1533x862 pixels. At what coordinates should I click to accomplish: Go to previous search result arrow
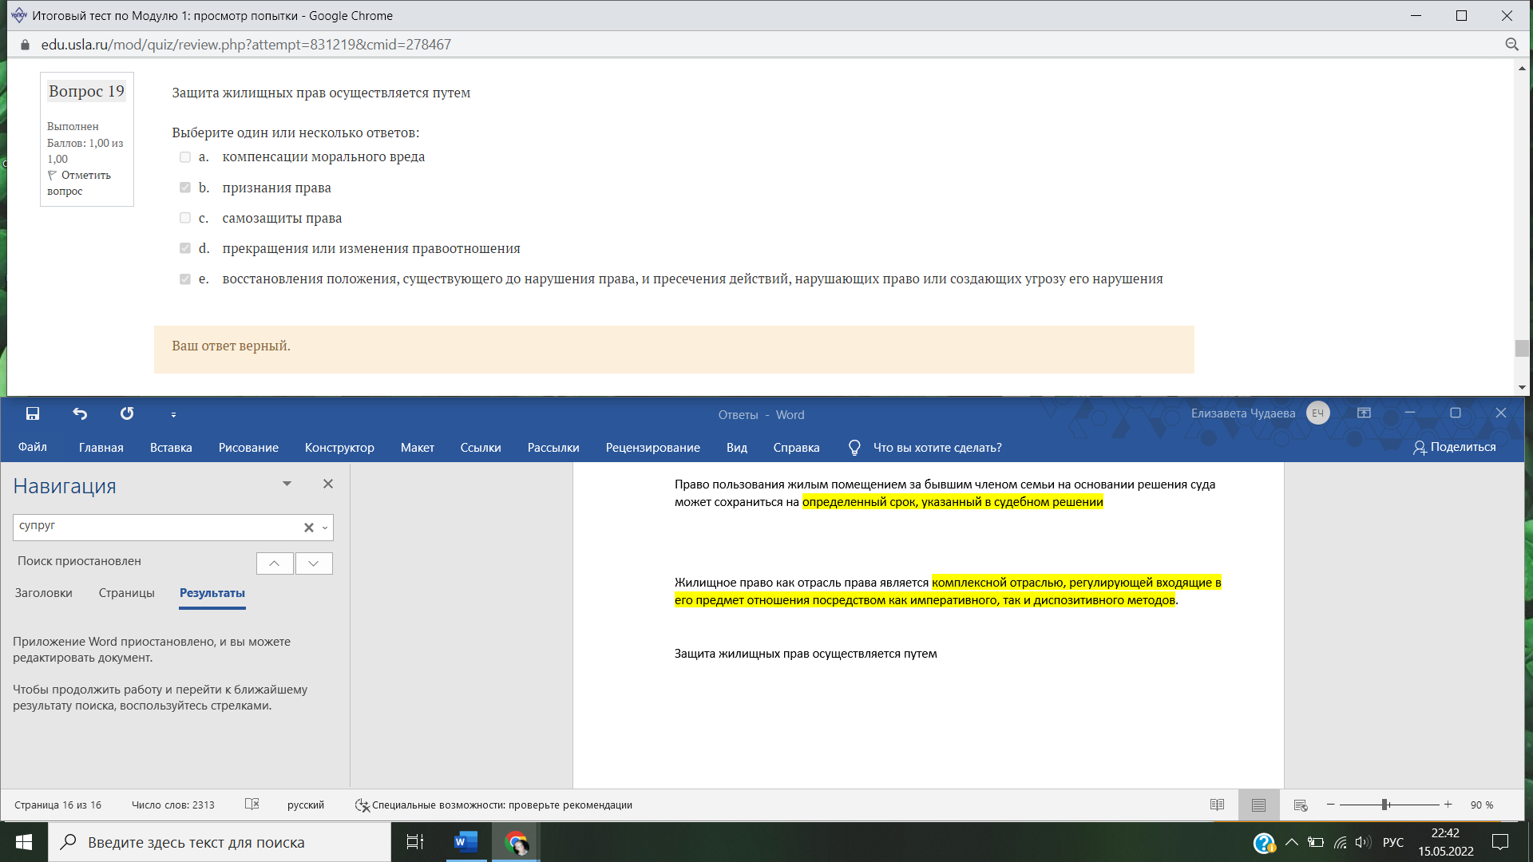(275, 563)
